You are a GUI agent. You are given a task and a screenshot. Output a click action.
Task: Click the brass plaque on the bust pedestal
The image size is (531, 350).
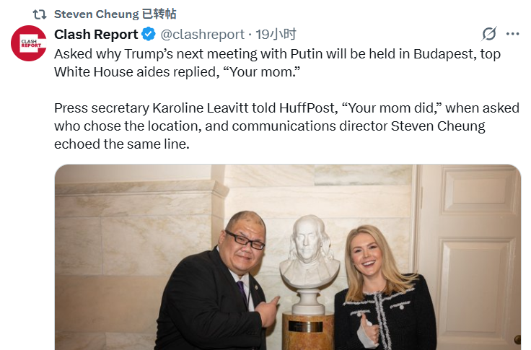click(x=306, y=327)
